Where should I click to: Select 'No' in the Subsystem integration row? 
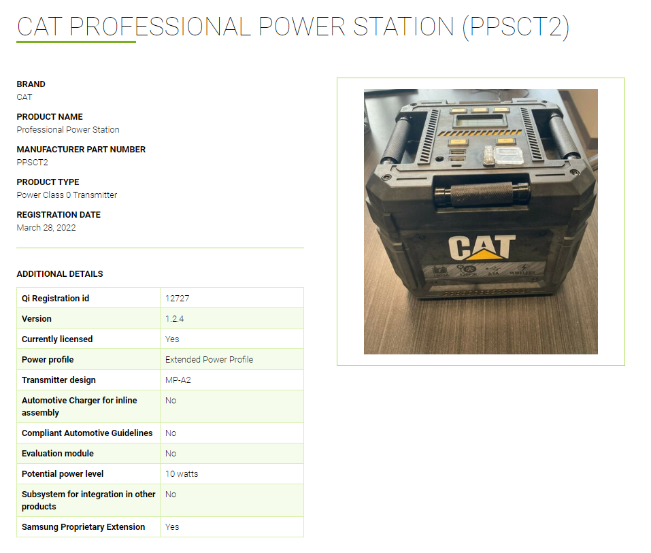[x=171, y=494]
